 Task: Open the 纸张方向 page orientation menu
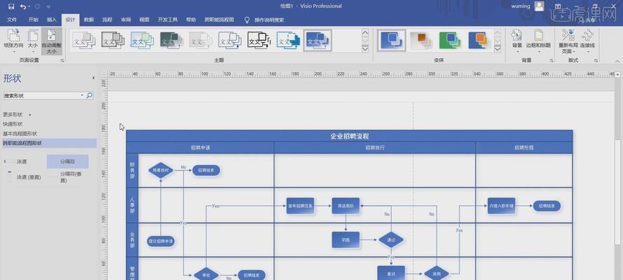click(x=13, y=41)
